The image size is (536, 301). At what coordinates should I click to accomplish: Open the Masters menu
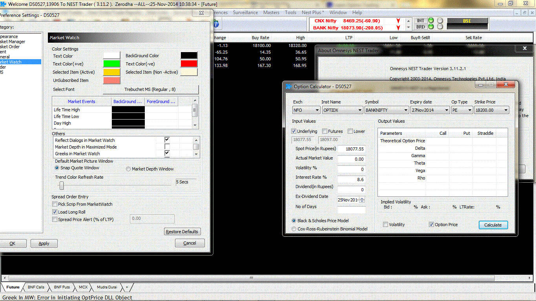pyautogui.click(x=271, y=13)
